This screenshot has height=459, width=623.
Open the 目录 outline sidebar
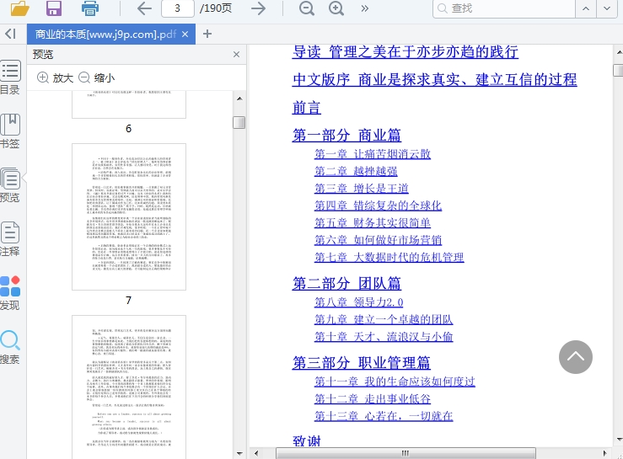[x=10, y=77]
